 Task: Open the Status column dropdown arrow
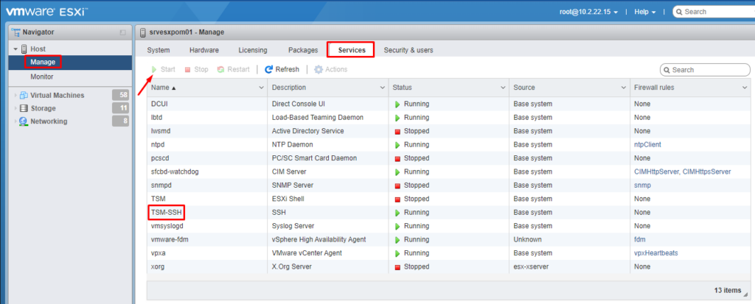(503, 88)
